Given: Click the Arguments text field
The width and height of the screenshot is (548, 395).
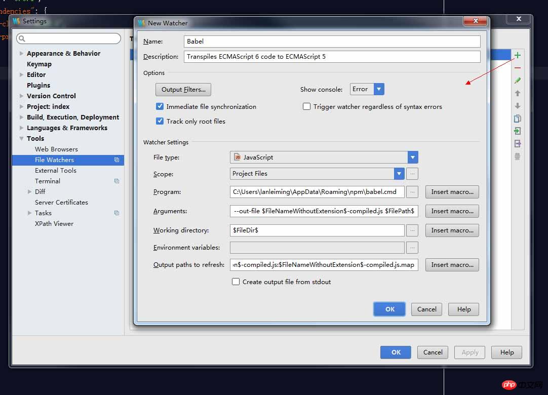Looking at the screenshot, I should tap(324, 211).
